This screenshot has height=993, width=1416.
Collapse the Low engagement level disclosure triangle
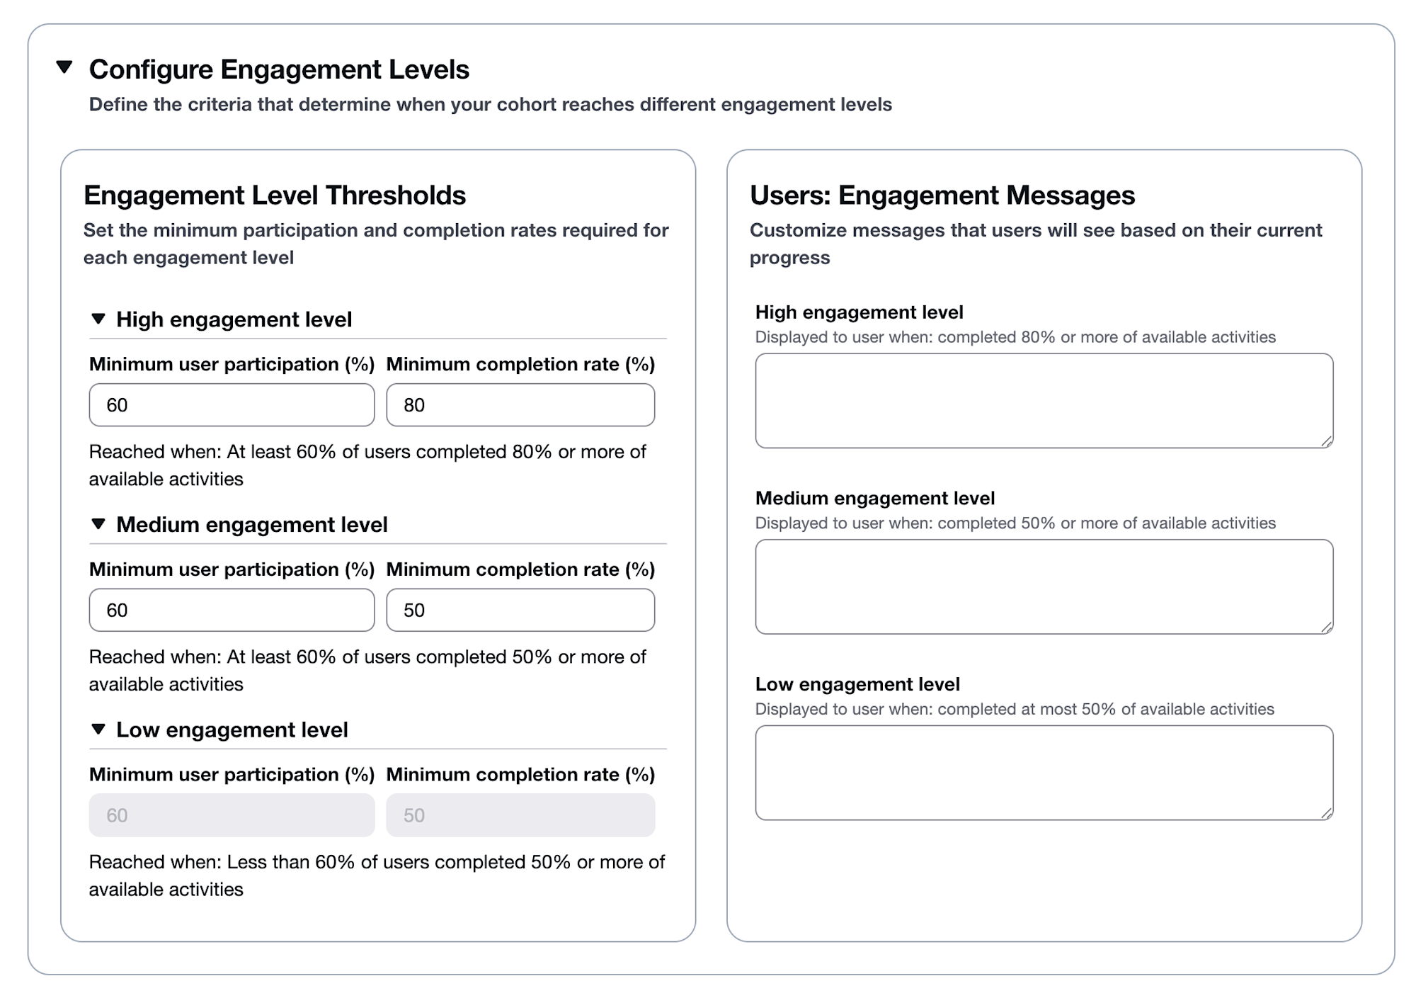tap(98, 730)
